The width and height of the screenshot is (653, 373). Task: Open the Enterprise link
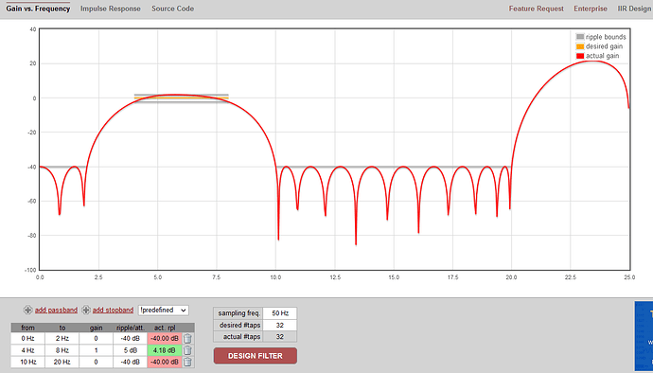click(x=591, y=9)
